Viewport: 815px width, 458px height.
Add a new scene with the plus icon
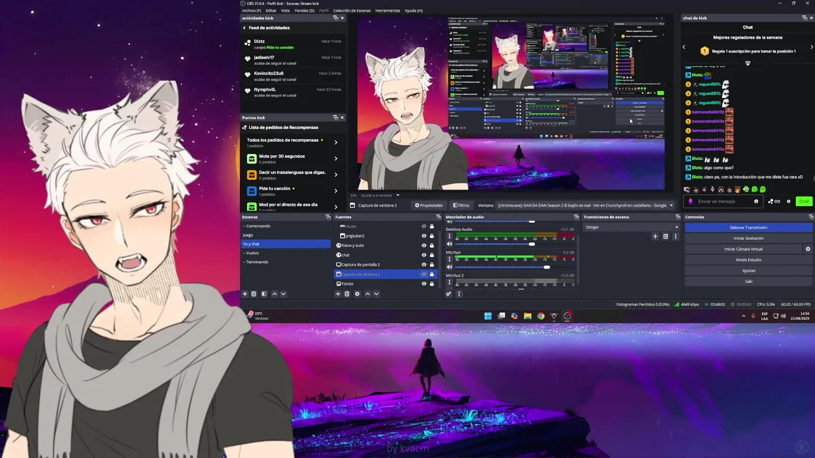pyautogui.click(x=244, y=294)
